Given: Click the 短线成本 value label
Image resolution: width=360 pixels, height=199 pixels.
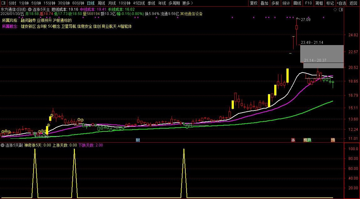Looking at the screenshot, I should point(65,10).
